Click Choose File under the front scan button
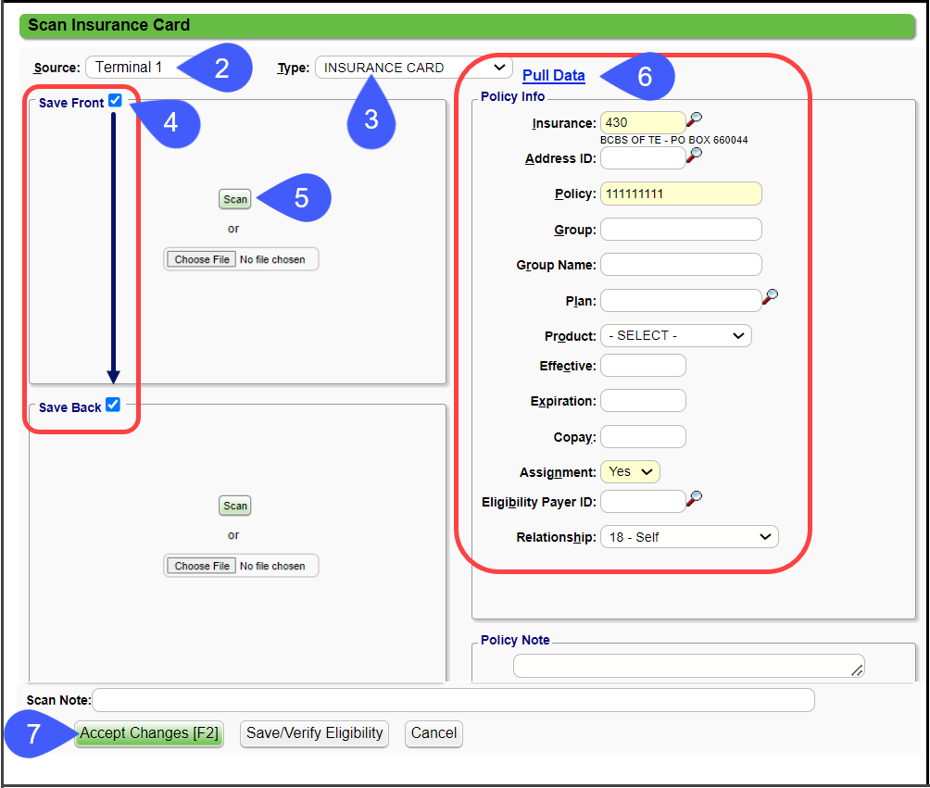The width and height of the screenshot is (930, 788). (x=201, y=258)
